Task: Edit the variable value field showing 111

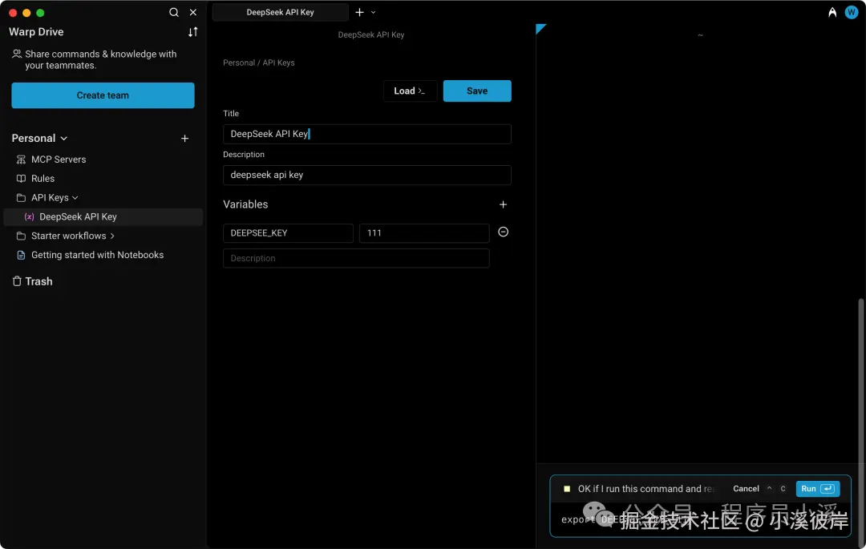Action: (424, 233)
